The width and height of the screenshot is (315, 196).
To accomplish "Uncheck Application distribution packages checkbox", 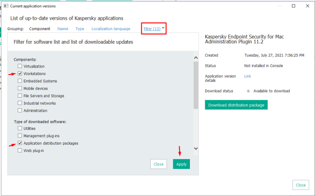I will [20, 143].
